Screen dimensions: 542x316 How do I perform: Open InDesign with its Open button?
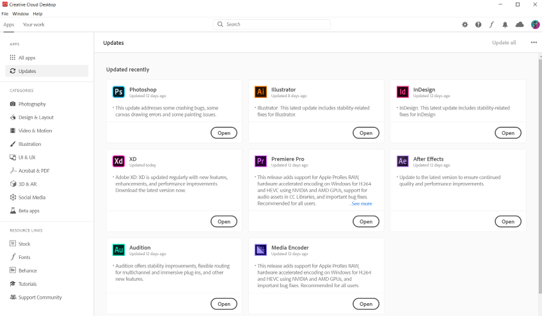(x=508, y=133)
